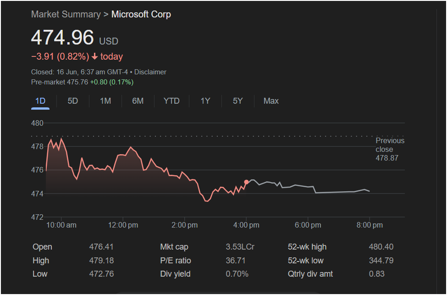447x295 pixels.
Task: Click the P/E ratio value 36.71
Action: click(236, 261)
